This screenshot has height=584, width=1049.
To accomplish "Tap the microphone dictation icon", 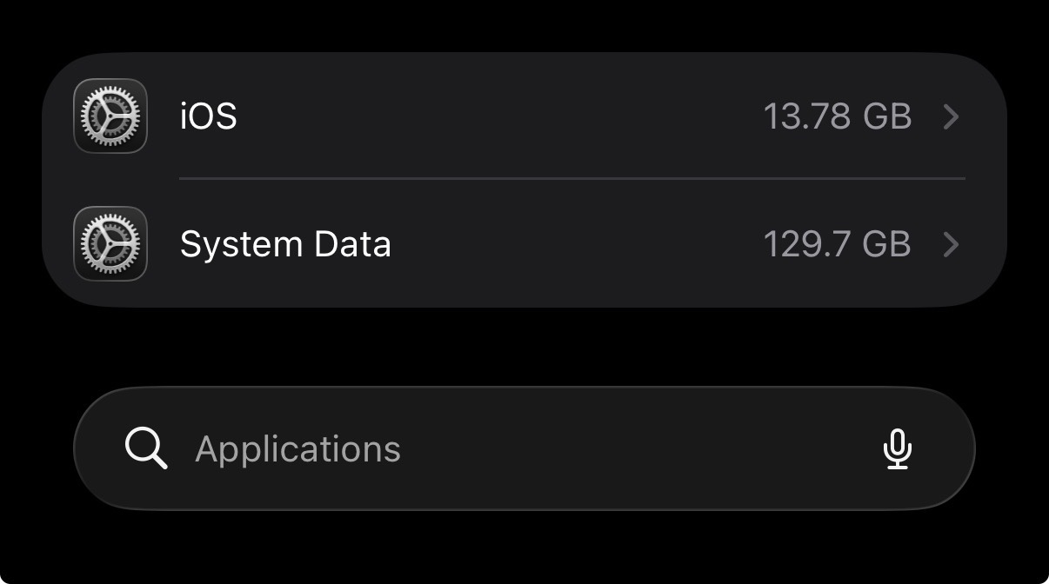I will click(x=897, y=448).
